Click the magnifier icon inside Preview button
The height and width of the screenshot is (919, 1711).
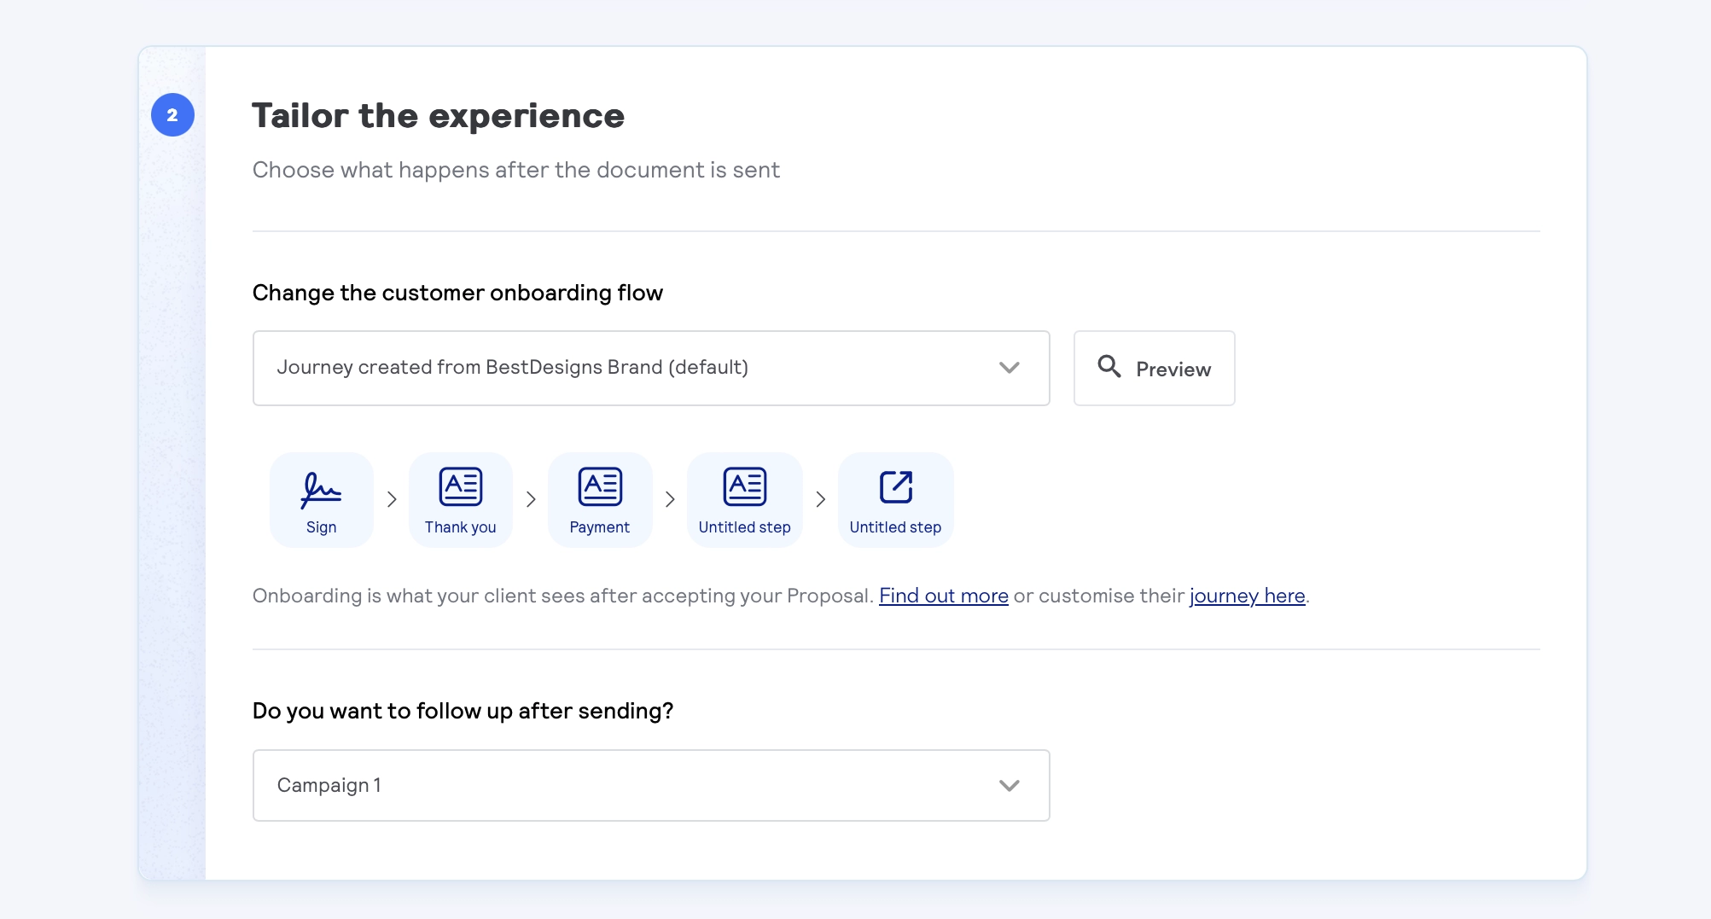point(1109,367)
